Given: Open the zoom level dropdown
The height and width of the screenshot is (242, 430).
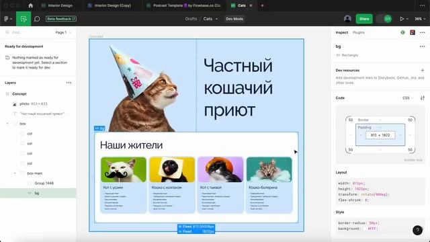Looking at the screenshot, I should coord(420,19).
